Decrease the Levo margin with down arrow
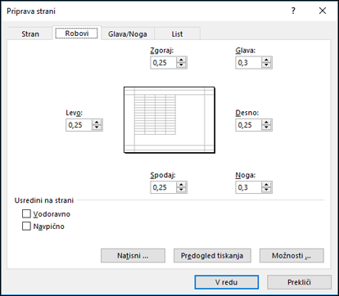Screen dimensions: 339x296 (x=97, y=128)
